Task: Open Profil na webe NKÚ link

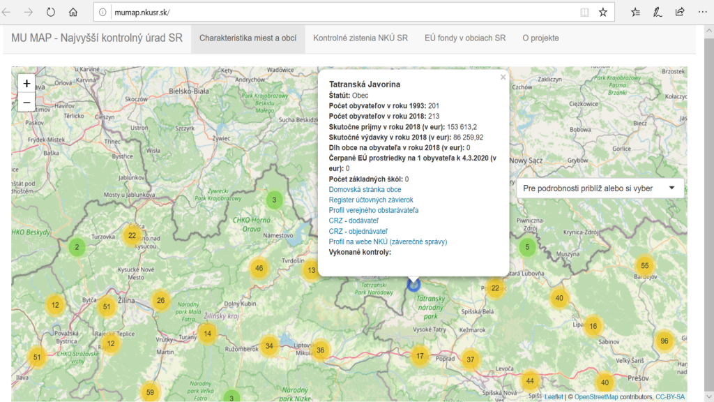Action: pos(388,242)
